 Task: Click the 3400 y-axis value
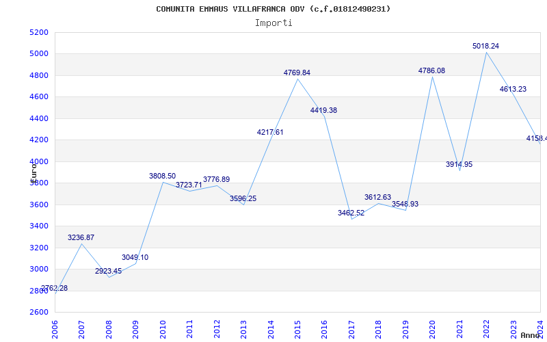pos(40,226)
